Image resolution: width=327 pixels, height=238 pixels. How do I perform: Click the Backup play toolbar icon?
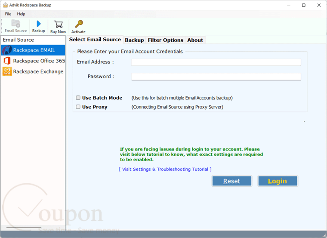tap(39, 26)
